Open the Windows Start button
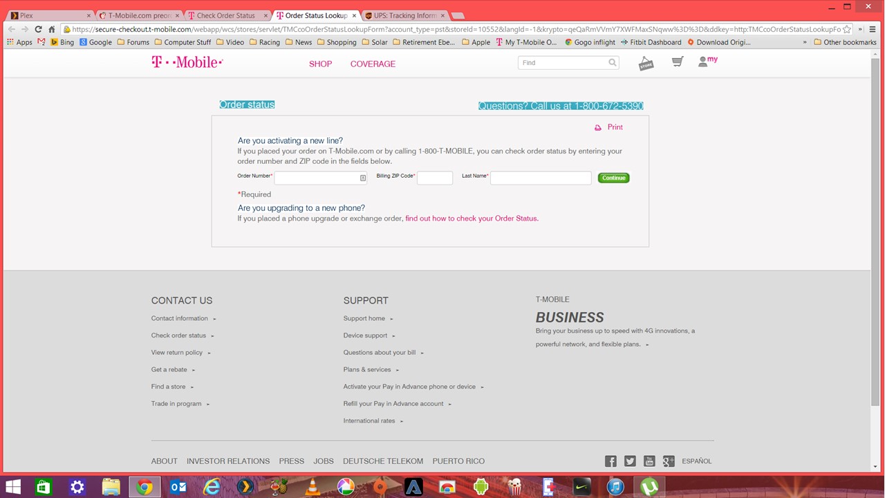The width and height of the screenshot is (885, 498). 12,487
